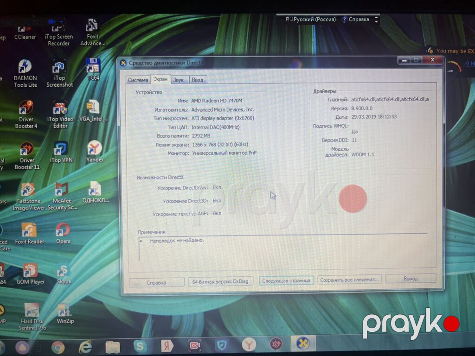
Task: Open McAfee Security Scan shortcut
Action: 62,196
